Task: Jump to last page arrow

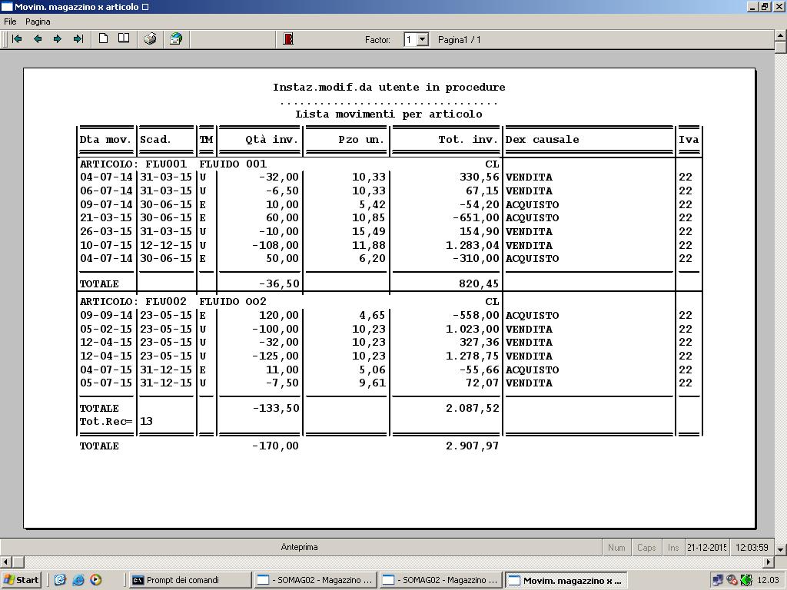Action: [x=78, y=39]
